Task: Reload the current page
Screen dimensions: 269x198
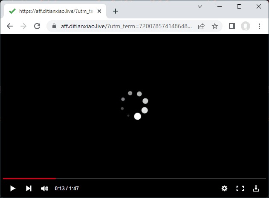Action: click(x=37, y=26)
